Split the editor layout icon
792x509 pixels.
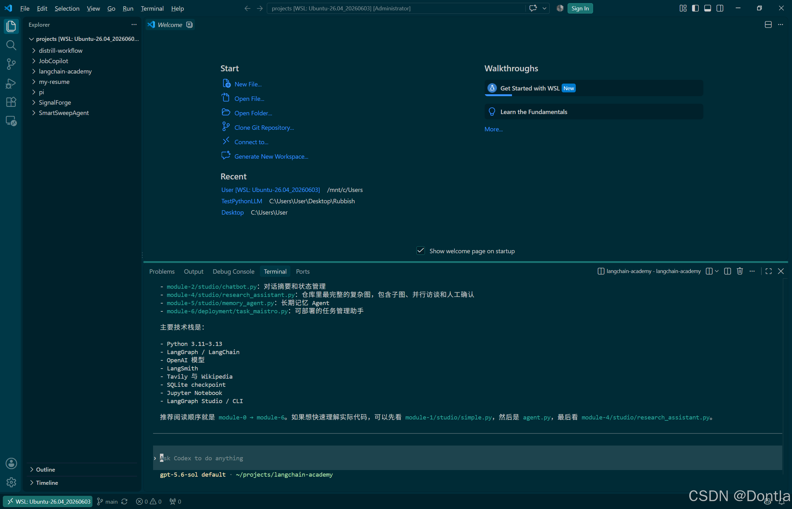click(x=768, y=25)
